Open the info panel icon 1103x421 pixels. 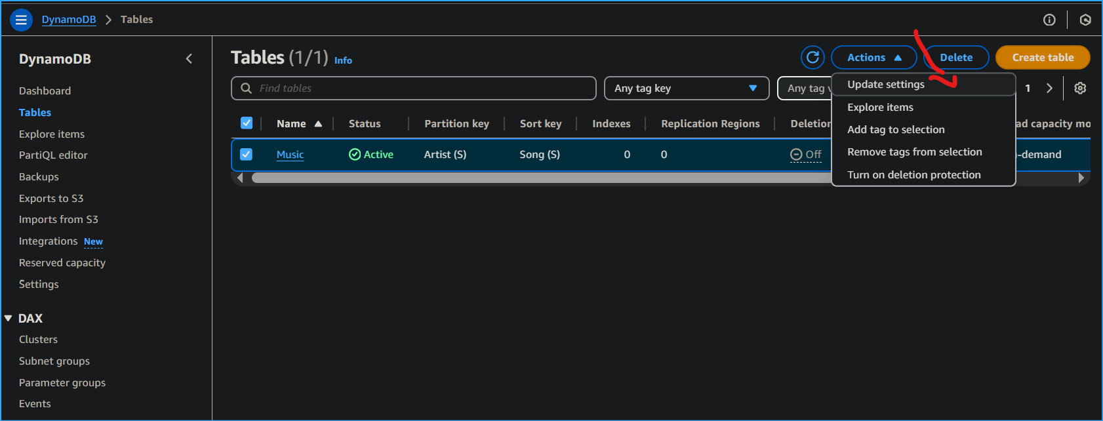pos(1049,20)
